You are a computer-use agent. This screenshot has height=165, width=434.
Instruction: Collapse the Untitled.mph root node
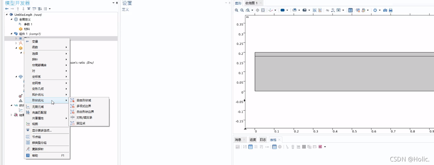click(7, 15)
